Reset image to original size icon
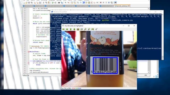Viewport: 170px width, 95px height. tap(78, 29)
